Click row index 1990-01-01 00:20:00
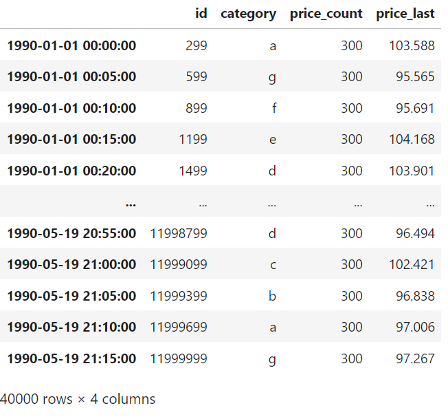 coord(71,171)
